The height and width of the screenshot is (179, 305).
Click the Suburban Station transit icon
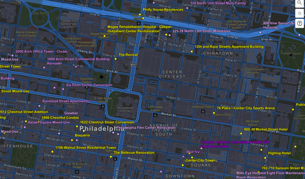tap(87, 87)
